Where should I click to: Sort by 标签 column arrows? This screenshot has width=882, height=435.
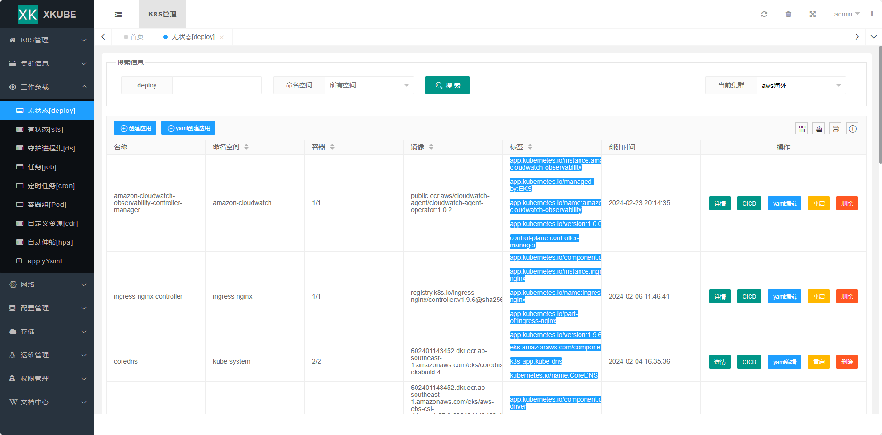[530, 147]
